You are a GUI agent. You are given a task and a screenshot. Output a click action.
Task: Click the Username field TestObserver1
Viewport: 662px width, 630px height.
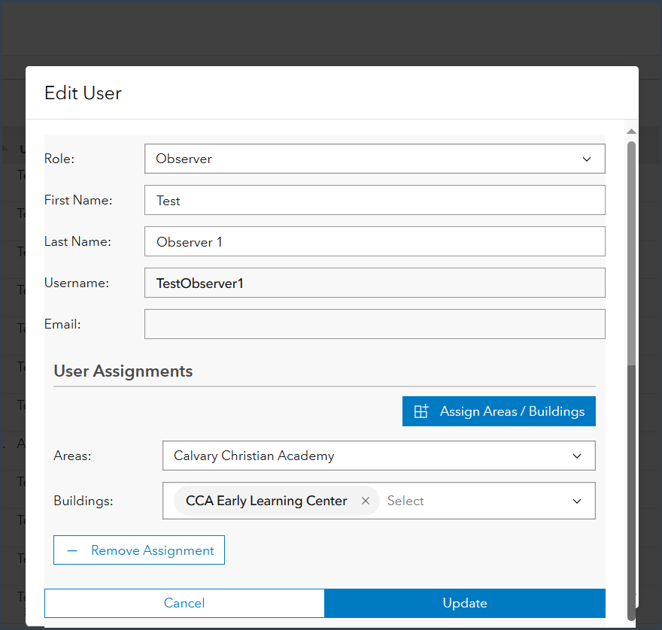(375, 283)
